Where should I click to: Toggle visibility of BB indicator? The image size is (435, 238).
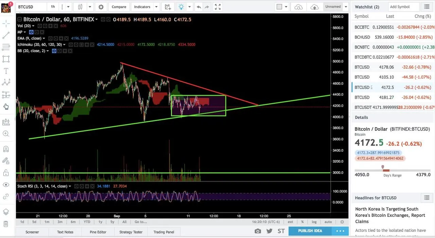pyautogui.click(x=54, y=51)
